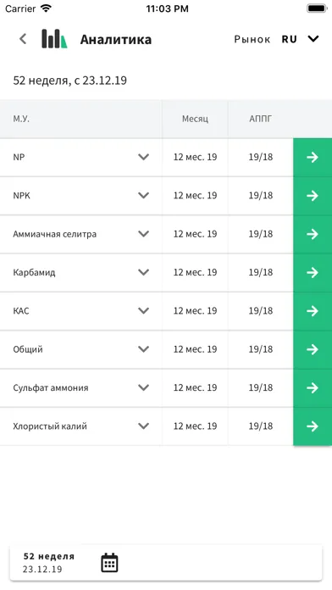Expand the Сульфат аммония chevron
This screenshot has height=590, width=332.
click(144, 387)
